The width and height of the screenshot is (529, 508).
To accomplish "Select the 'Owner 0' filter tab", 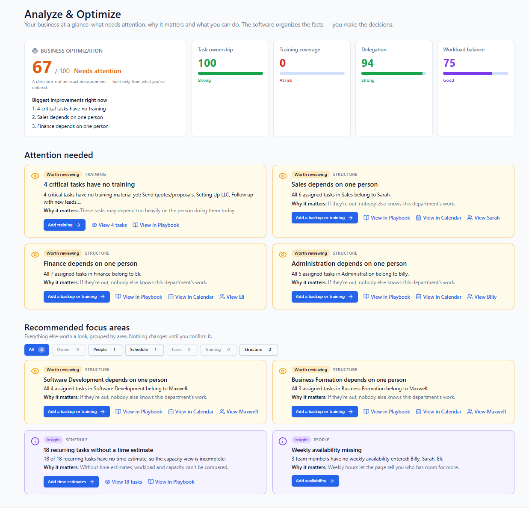I will tap(68, 350).
